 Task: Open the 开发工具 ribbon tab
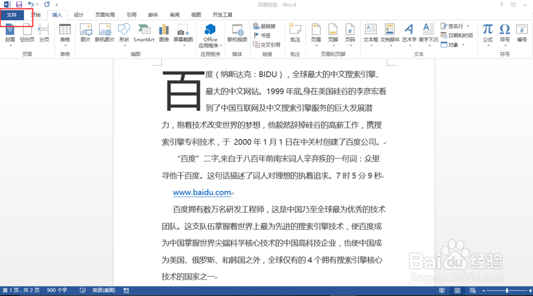[222, 15]
